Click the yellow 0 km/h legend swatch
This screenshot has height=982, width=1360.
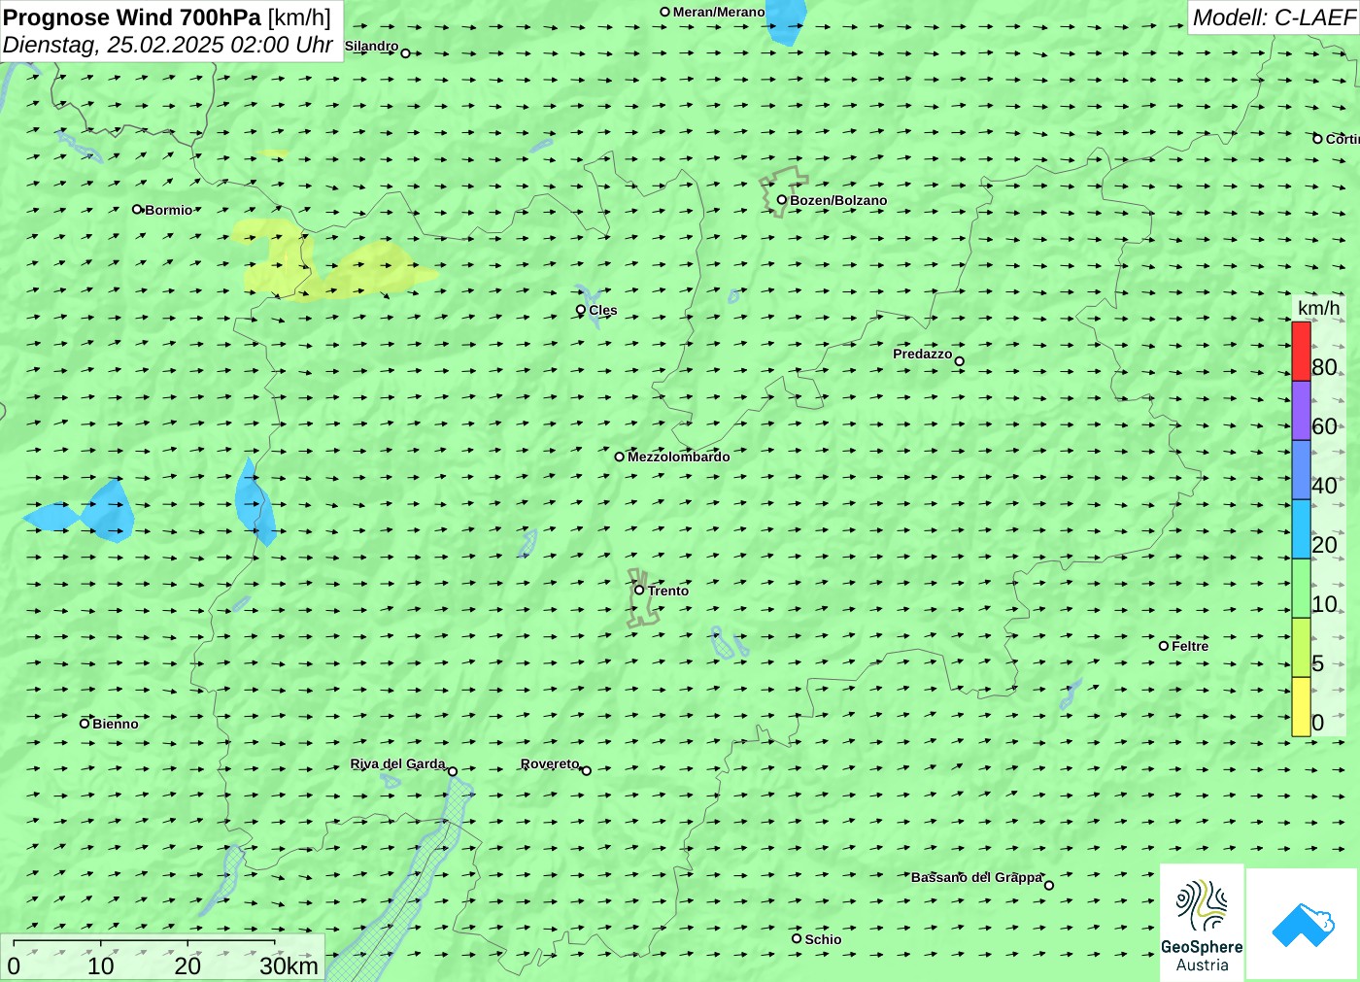1301,707
